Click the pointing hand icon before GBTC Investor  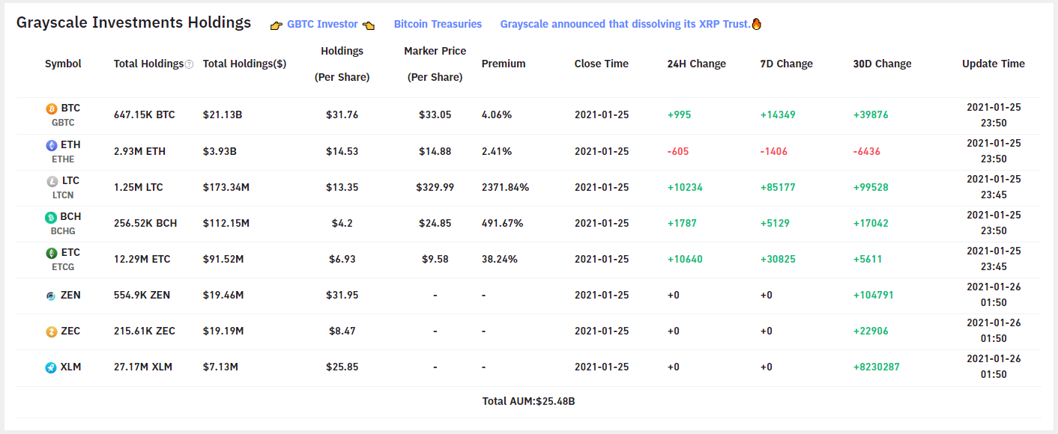[276, 25]
